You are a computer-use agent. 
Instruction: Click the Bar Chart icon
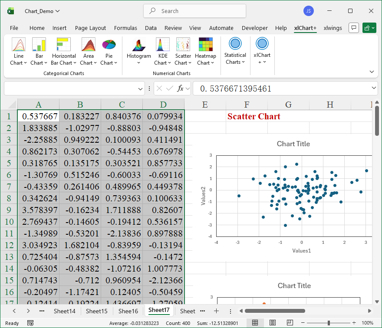tap(39, 51)
